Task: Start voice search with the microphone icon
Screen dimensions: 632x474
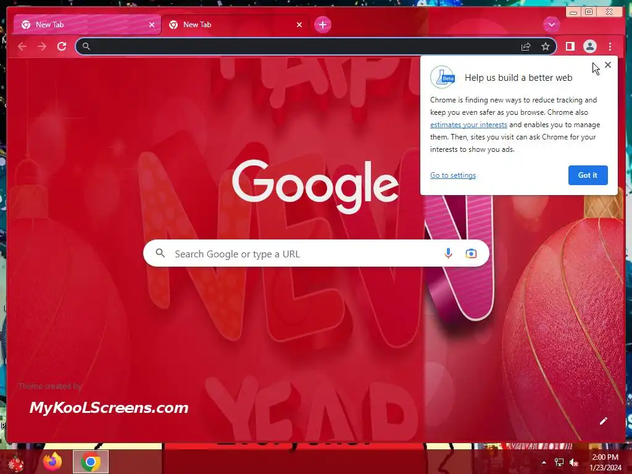Action: tap(448, 254)
